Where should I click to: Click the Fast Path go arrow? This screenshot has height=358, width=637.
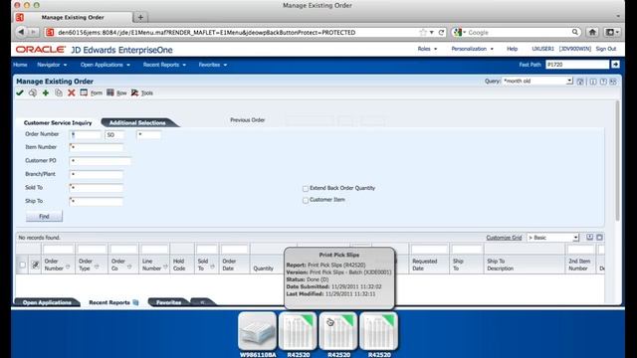point(615,65)
